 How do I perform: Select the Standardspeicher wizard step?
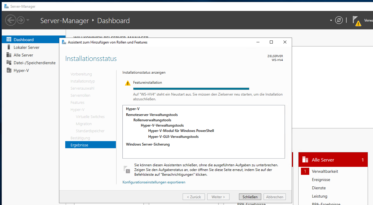[90, 131]
